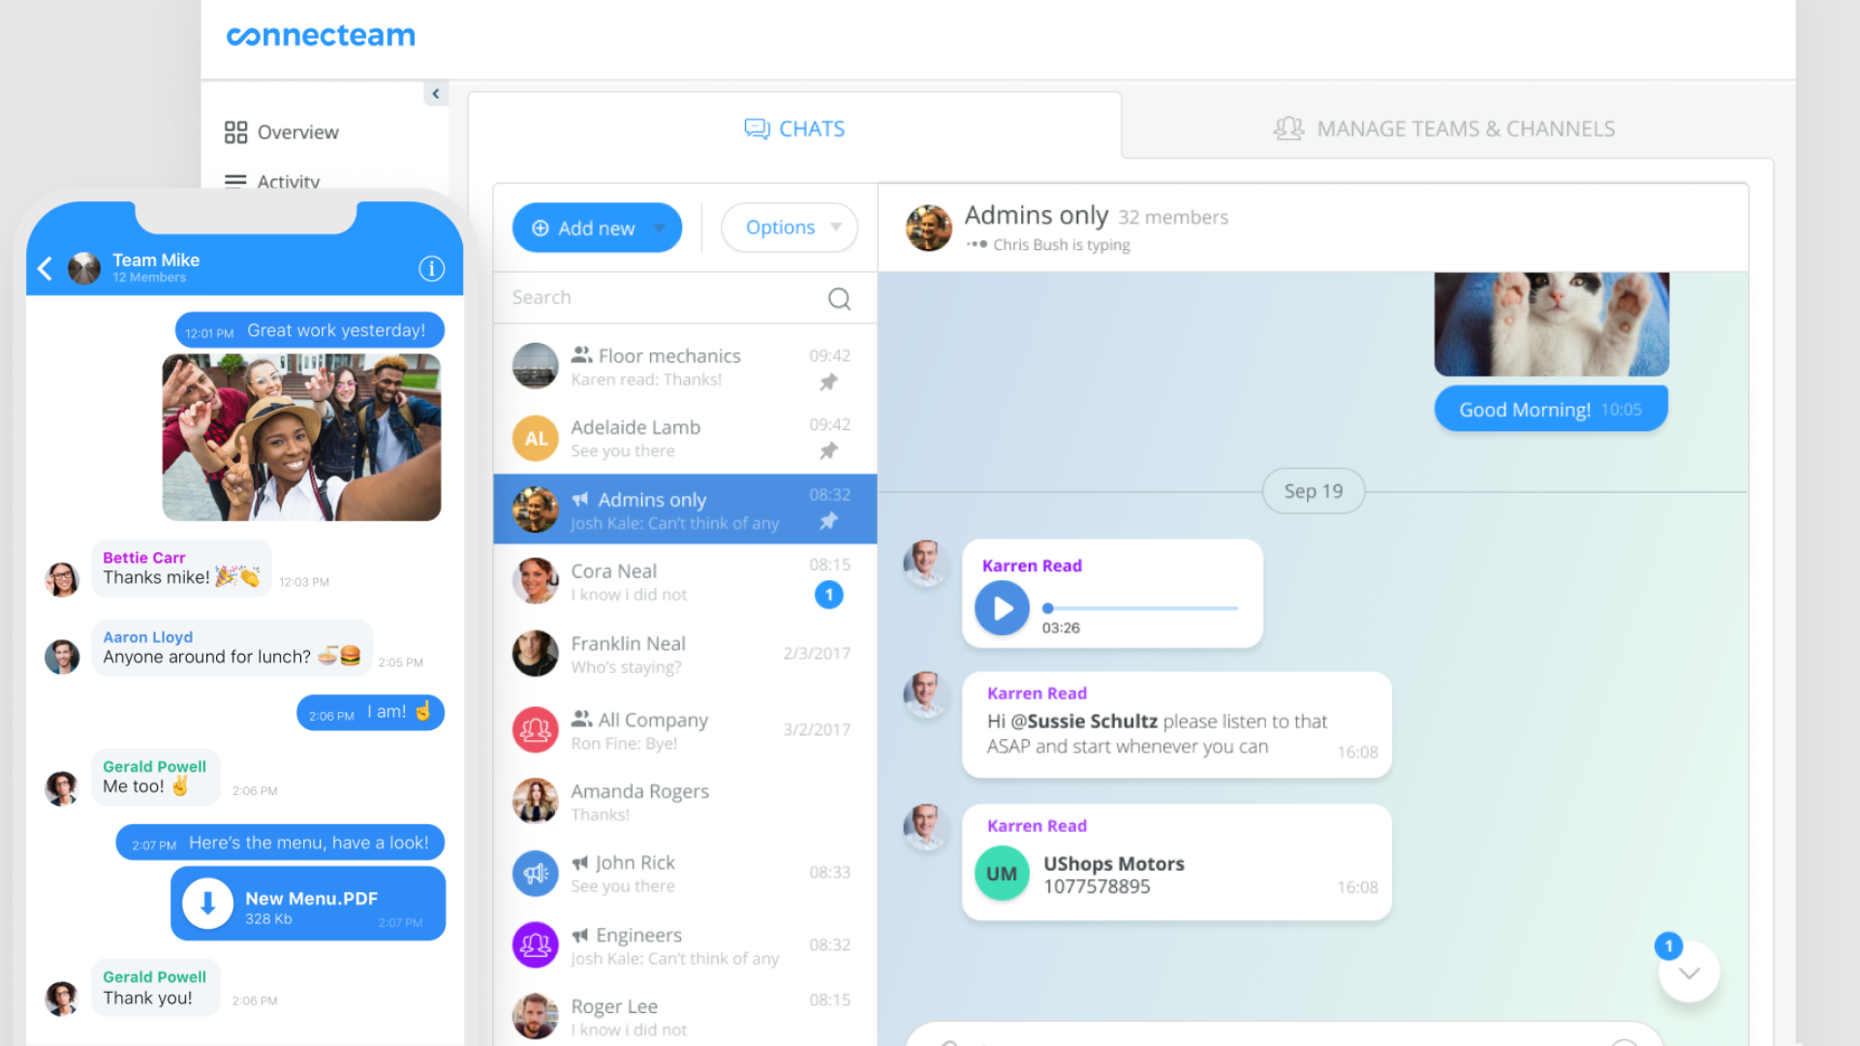Click the Engineers channel group icon
This screenshot has height=1046, width=1860.
(x=535, y=944)
